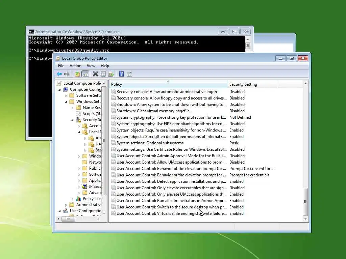Screen dimensions: 346x259
Task: Click icon beside System settings: Optional subsystems
Action: (113, 143)
